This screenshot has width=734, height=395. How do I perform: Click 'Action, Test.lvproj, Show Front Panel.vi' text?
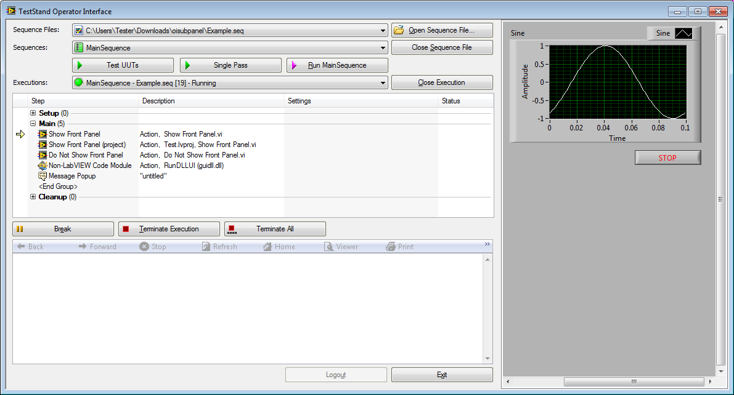(198, 145)
